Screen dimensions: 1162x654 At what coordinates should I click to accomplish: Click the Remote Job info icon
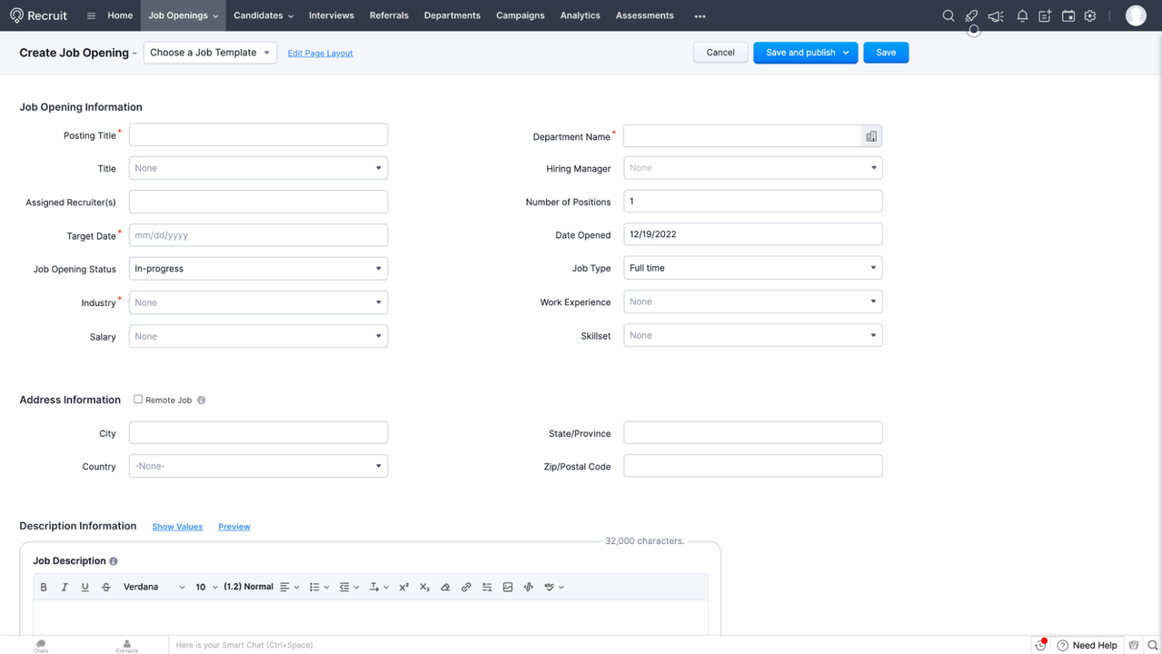click(x=202, y=400)
